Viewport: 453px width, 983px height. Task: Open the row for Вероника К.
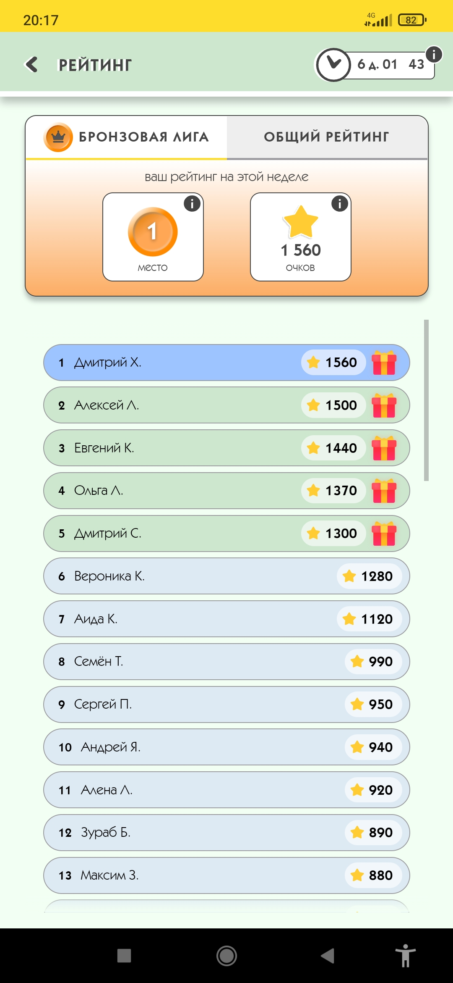(x=226, y=576)
